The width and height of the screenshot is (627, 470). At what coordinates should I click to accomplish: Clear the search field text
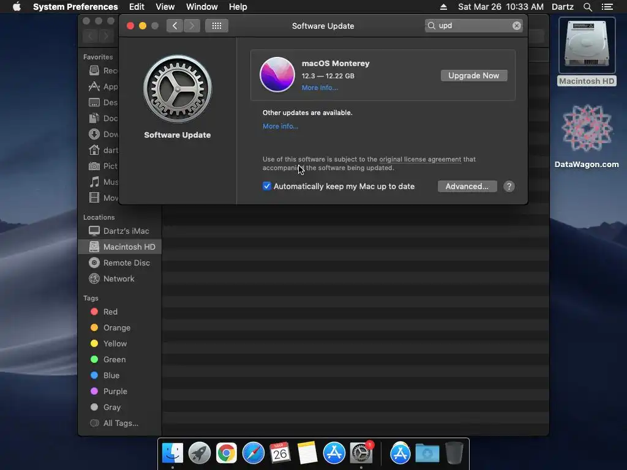516,26
